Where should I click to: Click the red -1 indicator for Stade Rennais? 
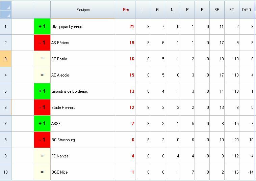tap(42, 108)
